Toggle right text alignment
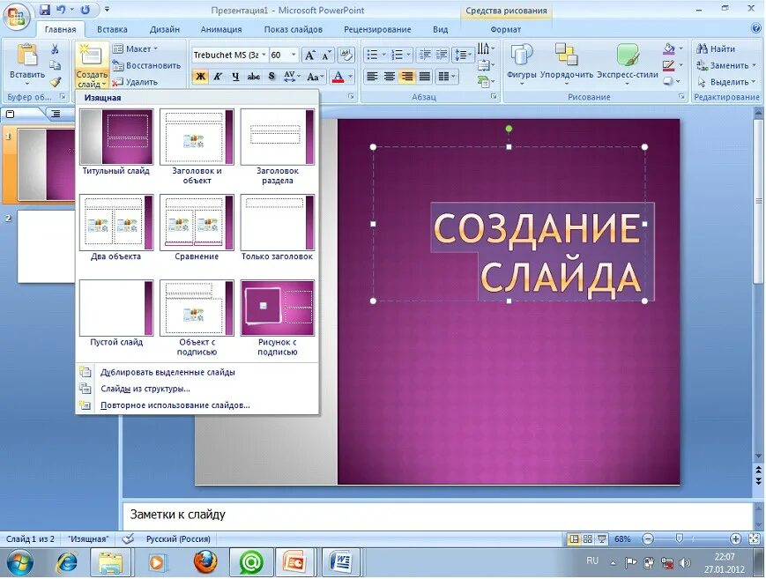The width and height of the screenshot is (766, 579). pos(407,76)
